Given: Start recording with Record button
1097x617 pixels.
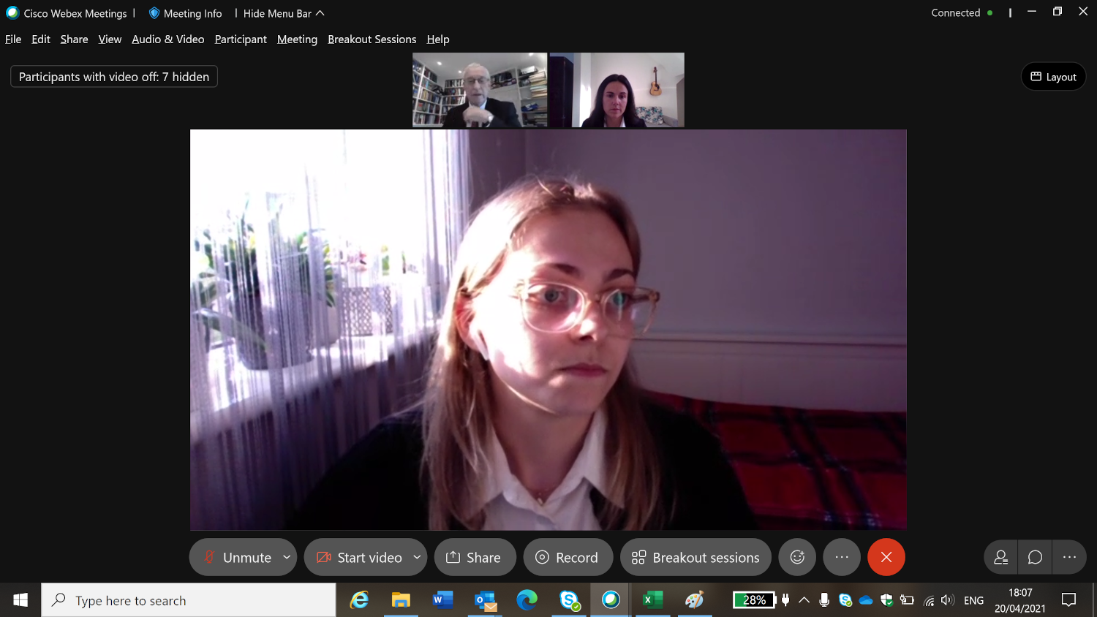Looking at the screenshot, I should 568,557.
